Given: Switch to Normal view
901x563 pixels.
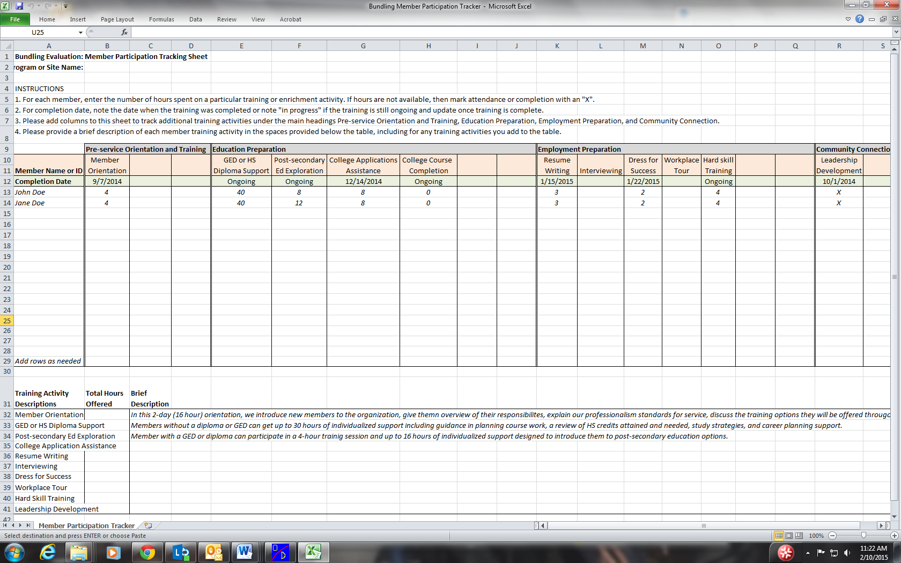Looking at the screenshot, I should pos(779,536).
